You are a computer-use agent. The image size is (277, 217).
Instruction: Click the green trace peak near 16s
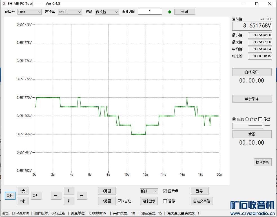click(187, 97)
